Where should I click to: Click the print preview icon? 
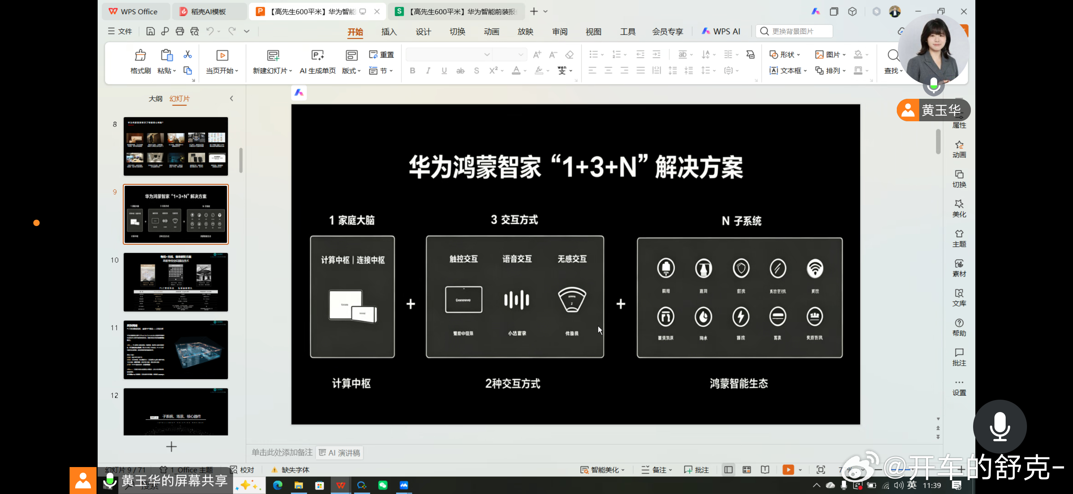coord(195,31)
